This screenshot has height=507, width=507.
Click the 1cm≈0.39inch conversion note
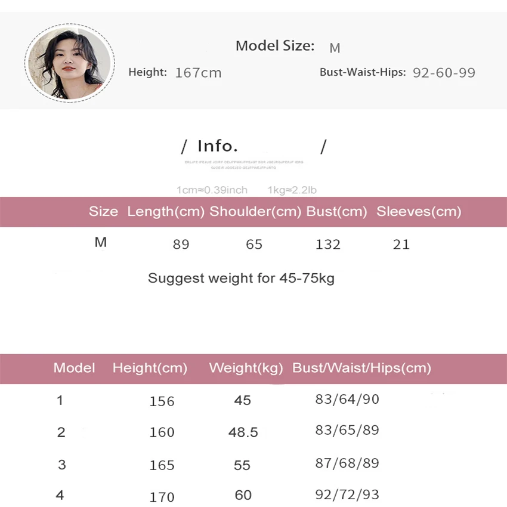coord(212,190)
